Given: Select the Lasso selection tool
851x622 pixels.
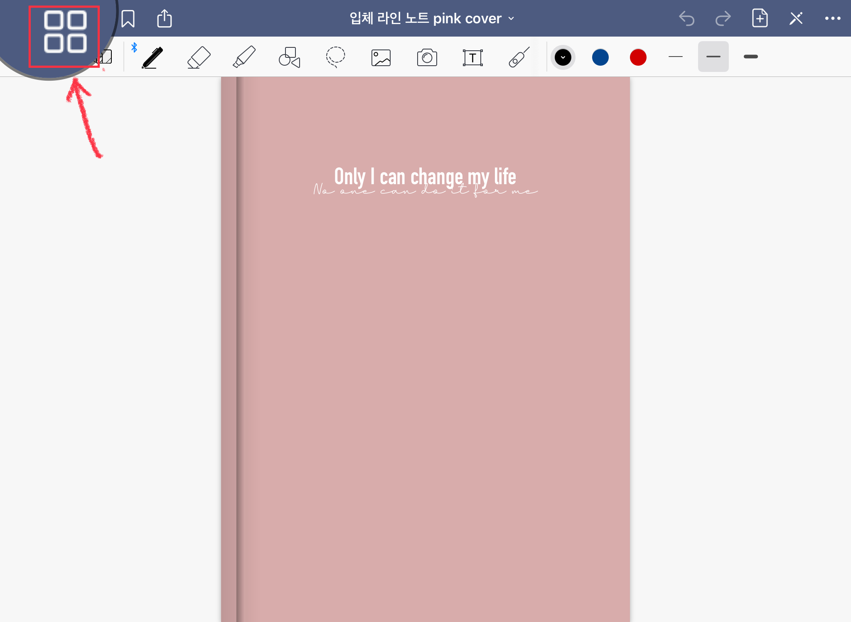Looking at the screenshot, I should click(x=335, y=57).
